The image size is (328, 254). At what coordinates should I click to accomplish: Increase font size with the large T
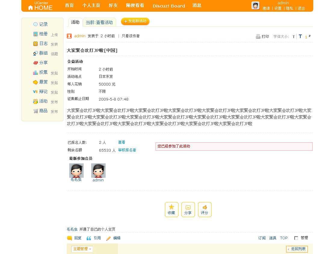(300, 36)
